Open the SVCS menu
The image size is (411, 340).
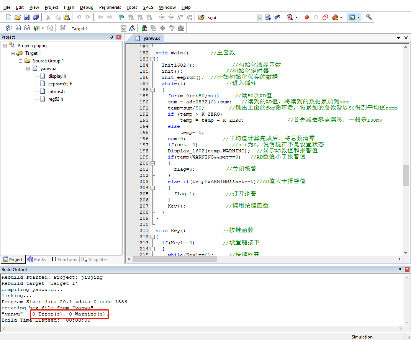pyautogui.click(x=148, y=7)
